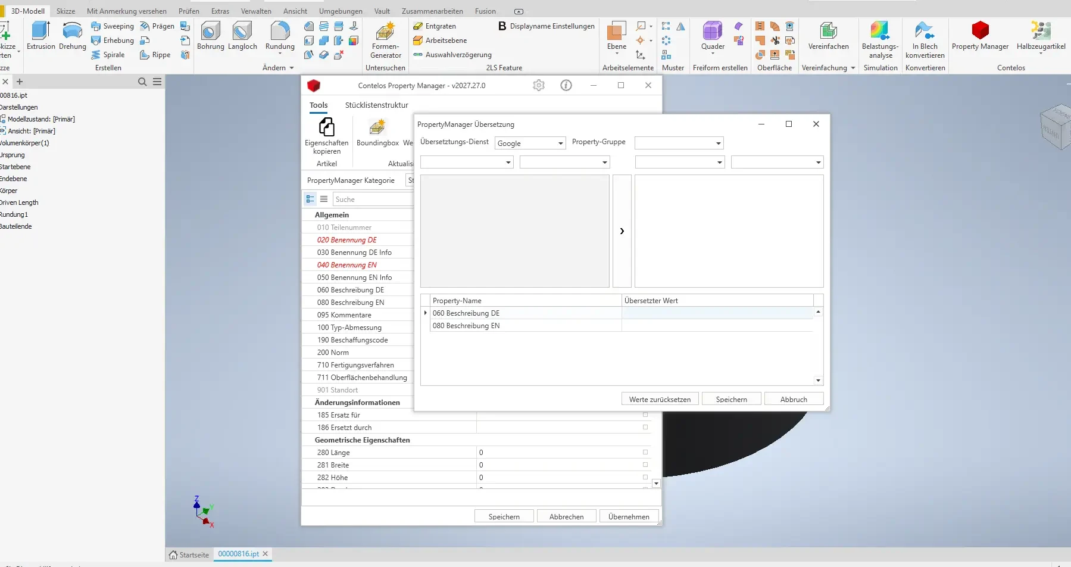Click Übernehmen in Property Manager
The width and height of the screenshot is (1071, 567).
[x=629, y=516]
